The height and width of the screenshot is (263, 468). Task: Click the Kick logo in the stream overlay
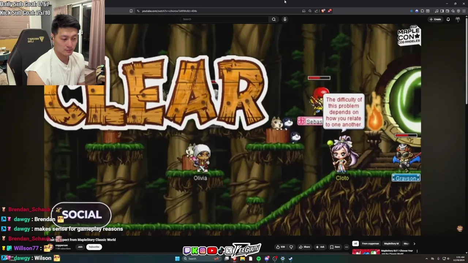click(x=195, y=251)
